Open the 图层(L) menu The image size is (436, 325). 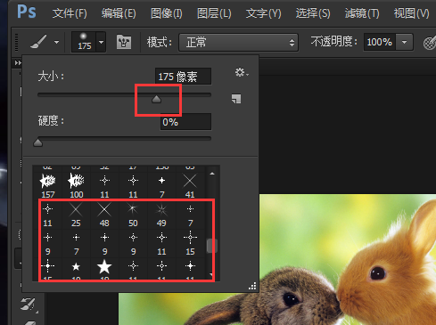point(214,13)
